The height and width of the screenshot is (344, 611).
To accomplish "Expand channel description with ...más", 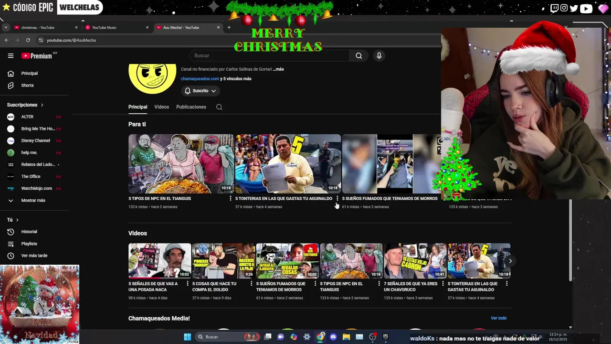I will pyautogui.click(x=278, y=69).
